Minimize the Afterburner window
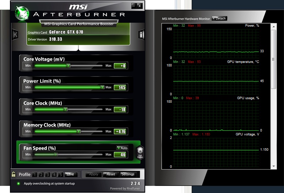The image size is (284, 193). click(134, 6)
